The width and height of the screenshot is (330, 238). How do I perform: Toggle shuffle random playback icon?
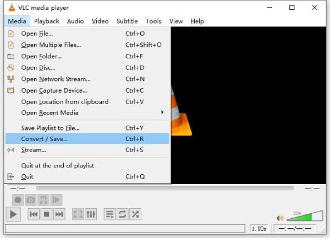coord(135,214)
